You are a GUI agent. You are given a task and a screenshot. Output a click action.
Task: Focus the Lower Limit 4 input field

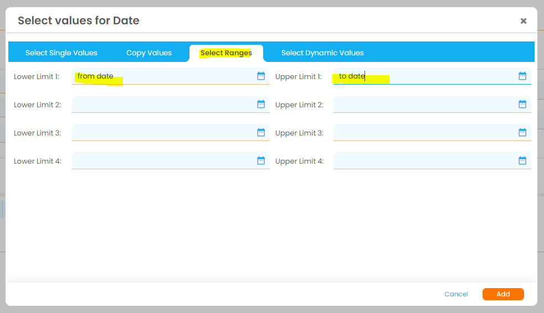tap(171, 161)
